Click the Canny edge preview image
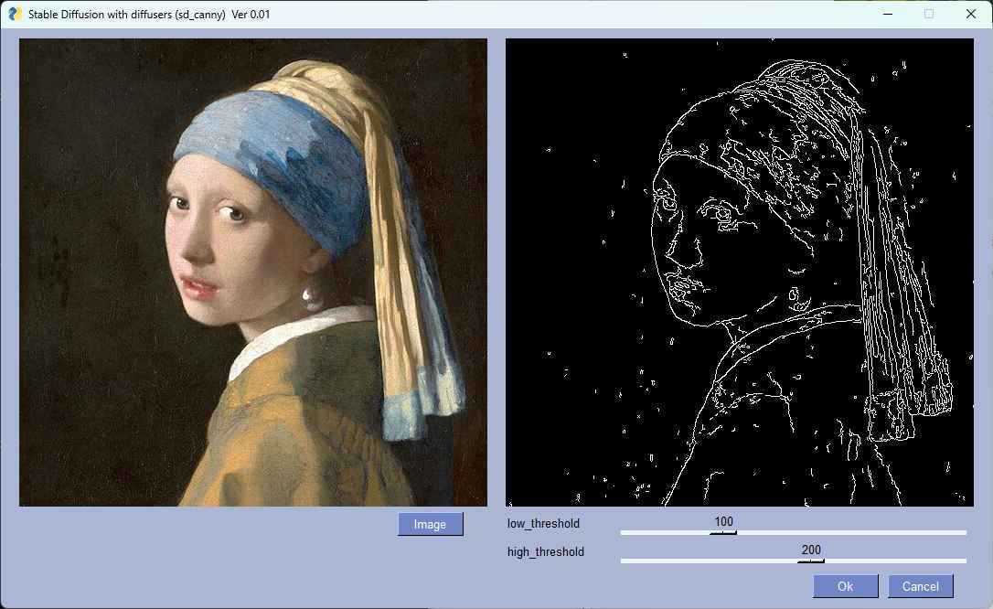993x609 pixels. click(x=740, y=272)
